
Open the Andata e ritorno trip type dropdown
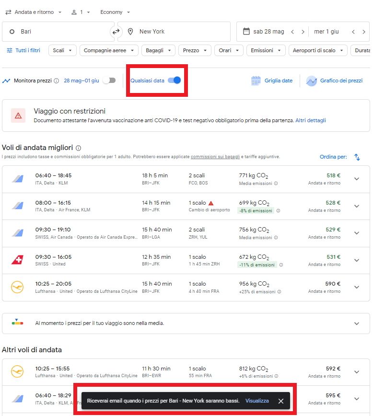click(34, 12)
